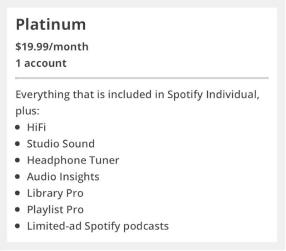Click the bullet beside Headphone Tuner
The image size is (286, 251).
click(18, 160)
